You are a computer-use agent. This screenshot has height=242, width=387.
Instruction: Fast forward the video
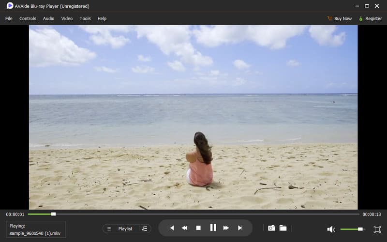(x=226, y=228)
